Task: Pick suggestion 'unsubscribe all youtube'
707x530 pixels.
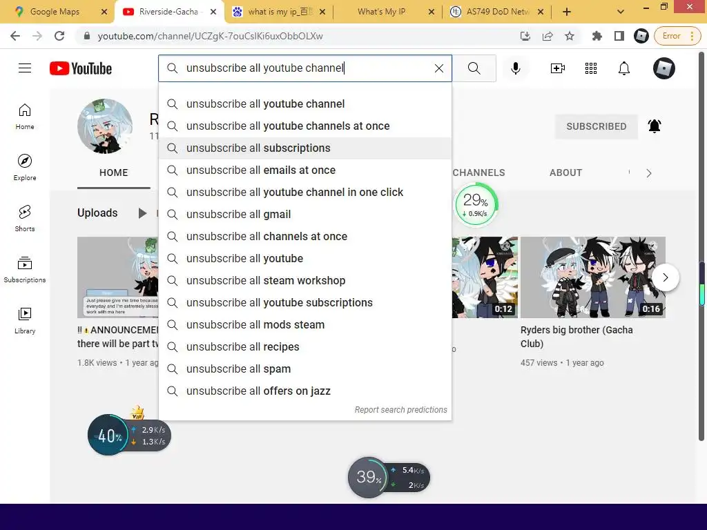Action: pyautogui.click(x=304, y=259)
